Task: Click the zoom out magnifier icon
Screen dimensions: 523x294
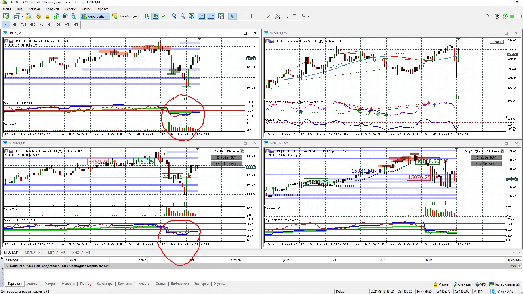Action: pyautogui.click(x=183, y=16)
